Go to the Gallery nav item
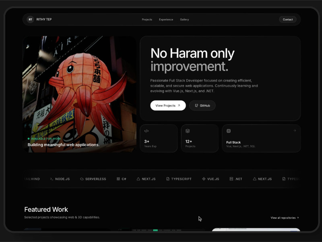The height and width of the screenshot is (242, 322). tap(184, 19)
